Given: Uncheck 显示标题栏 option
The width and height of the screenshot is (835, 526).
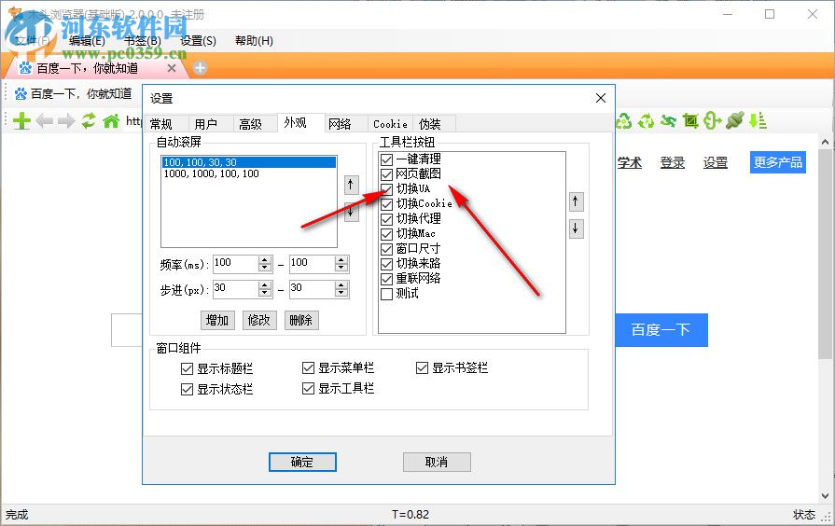Looking at the screenshot, I should point(187,368).
